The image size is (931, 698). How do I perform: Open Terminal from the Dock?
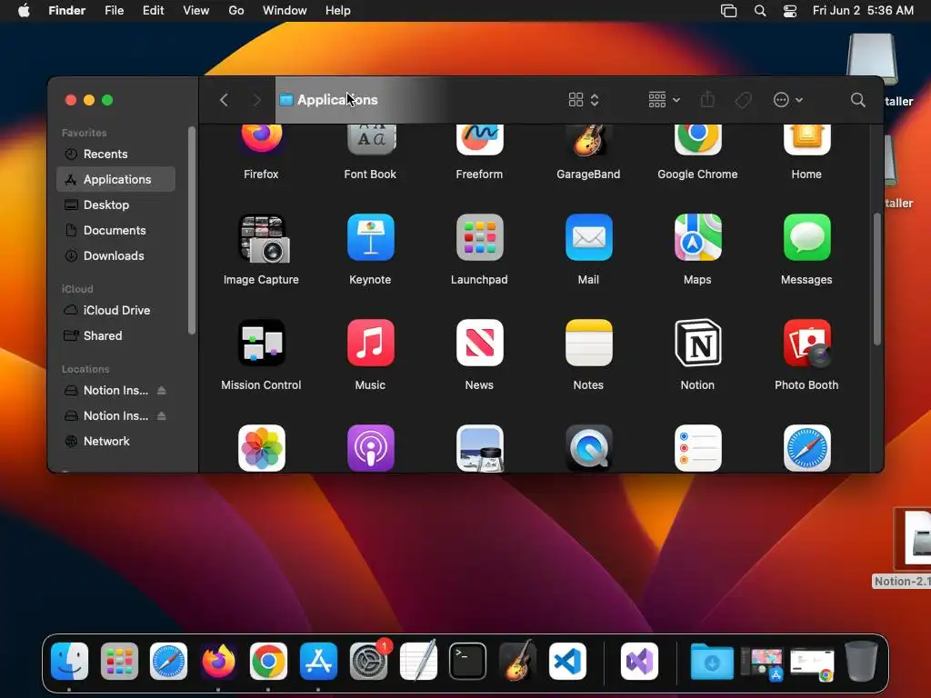point(467,661)
